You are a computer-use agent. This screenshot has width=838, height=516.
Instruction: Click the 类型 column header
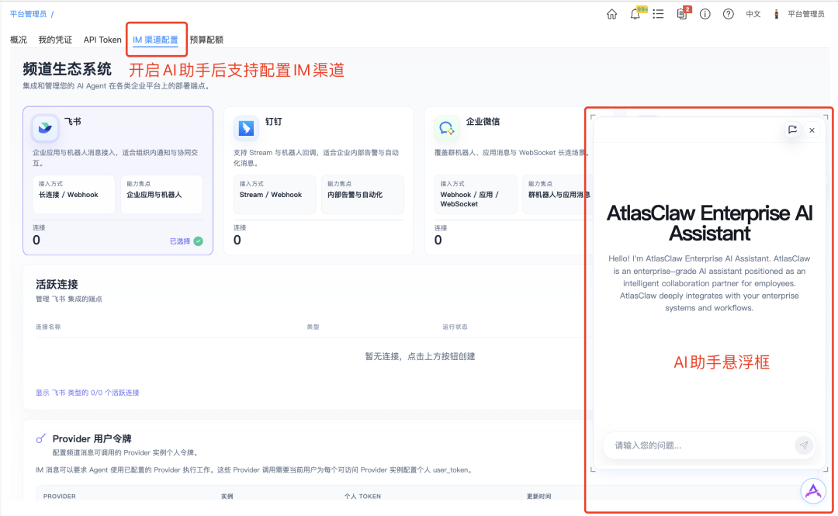[313, 327]
